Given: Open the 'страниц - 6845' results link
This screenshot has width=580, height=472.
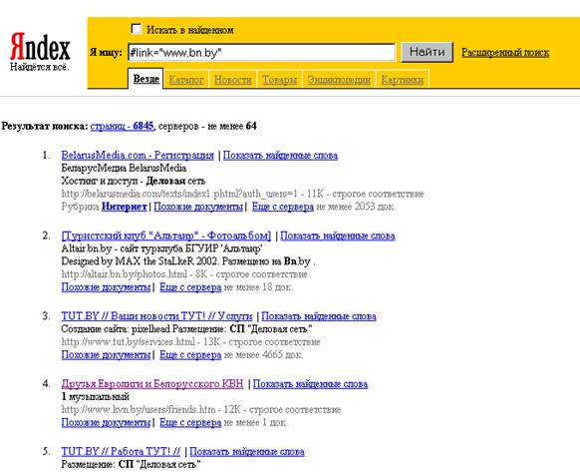Looking at the screenshot, I should coord(122,126).
